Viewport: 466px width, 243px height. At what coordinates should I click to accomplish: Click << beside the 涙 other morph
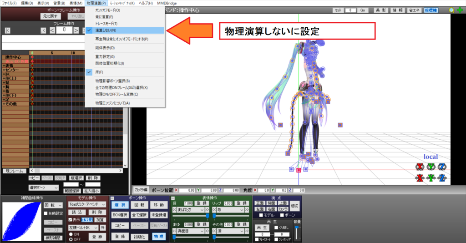(x=214, y=231)
